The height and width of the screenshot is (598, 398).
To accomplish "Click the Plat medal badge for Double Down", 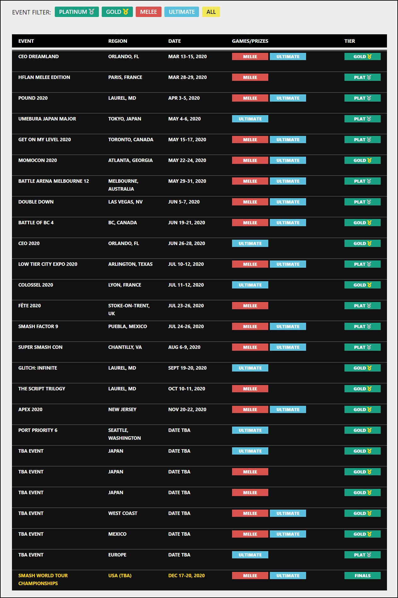I will point(362,202).
